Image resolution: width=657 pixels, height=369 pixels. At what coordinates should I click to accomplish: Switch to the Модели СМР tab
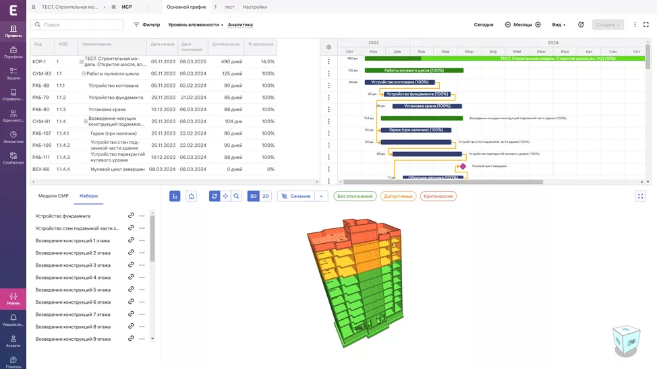(x=53, y=196)
